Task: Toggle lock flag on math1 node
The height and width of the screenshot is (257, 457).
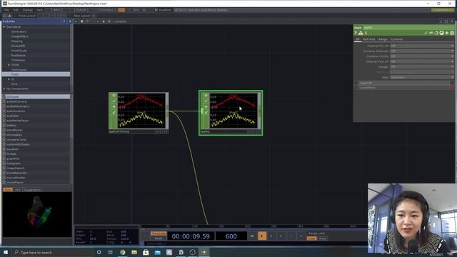Action: (206, 106)
